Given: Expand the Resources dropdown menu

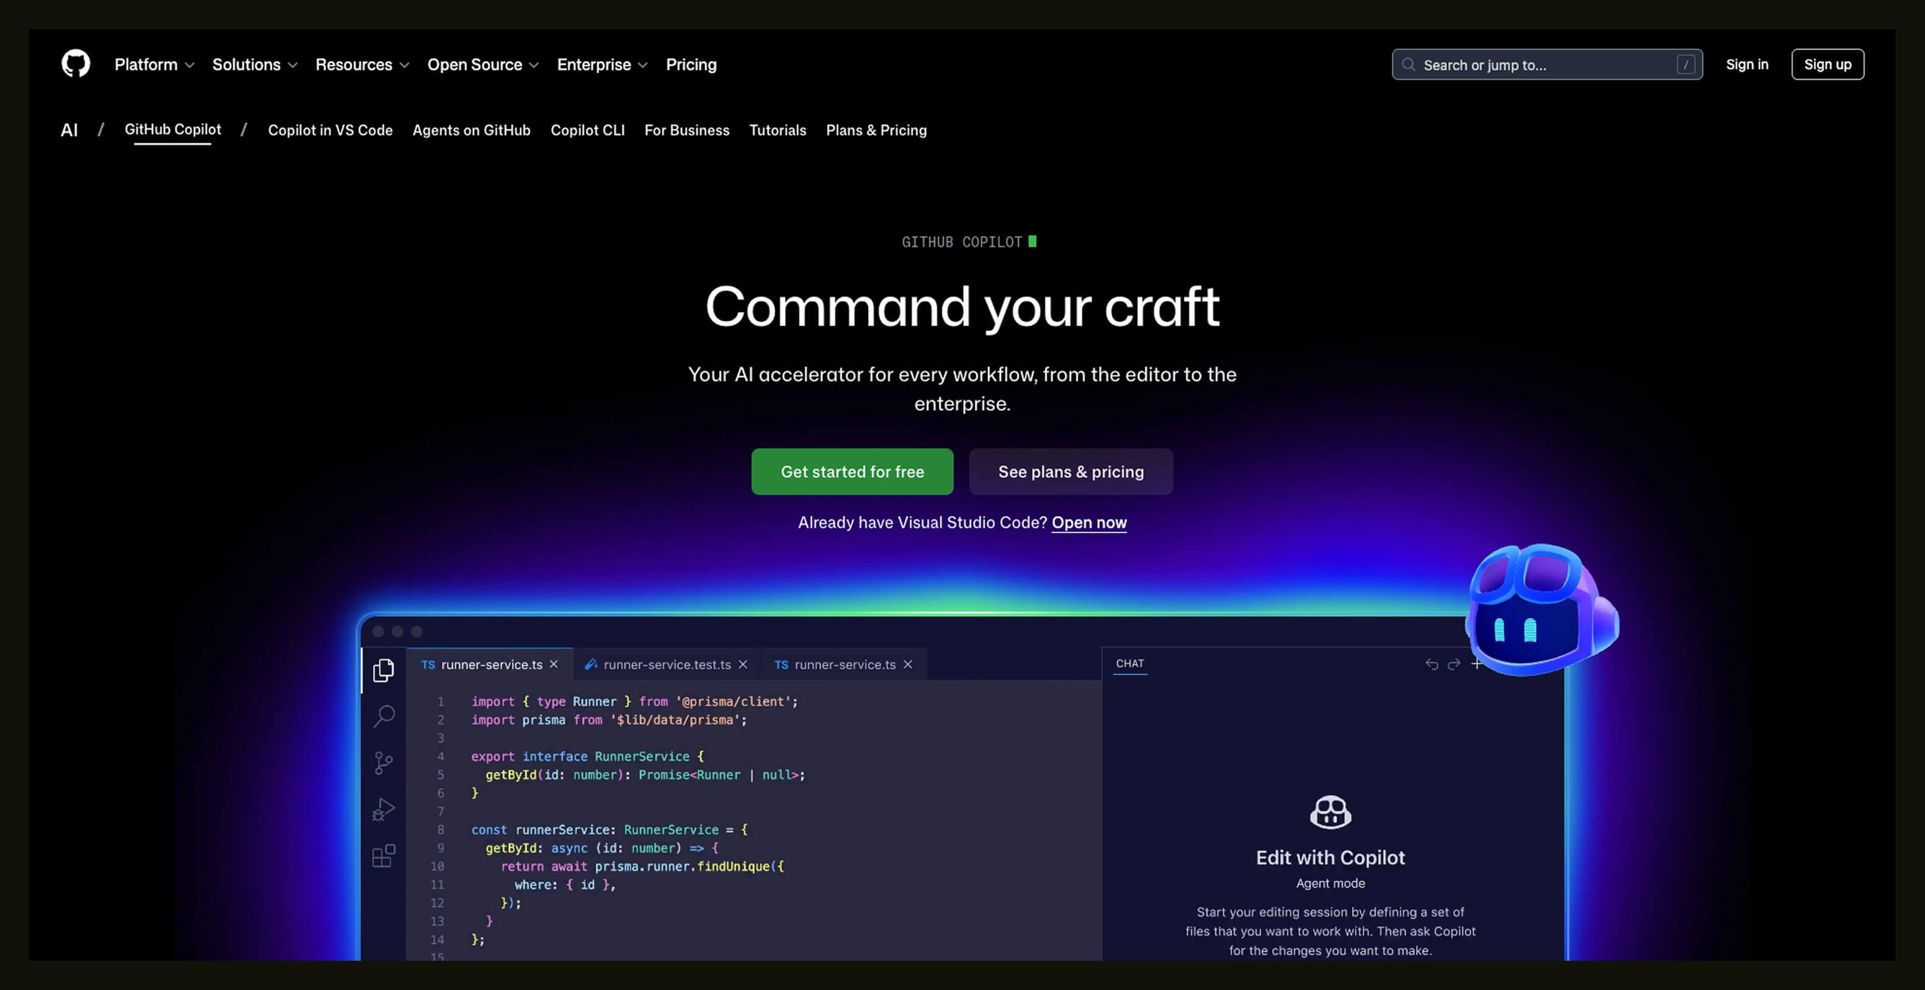Looking at the screenshot, I should coord(363,65).
